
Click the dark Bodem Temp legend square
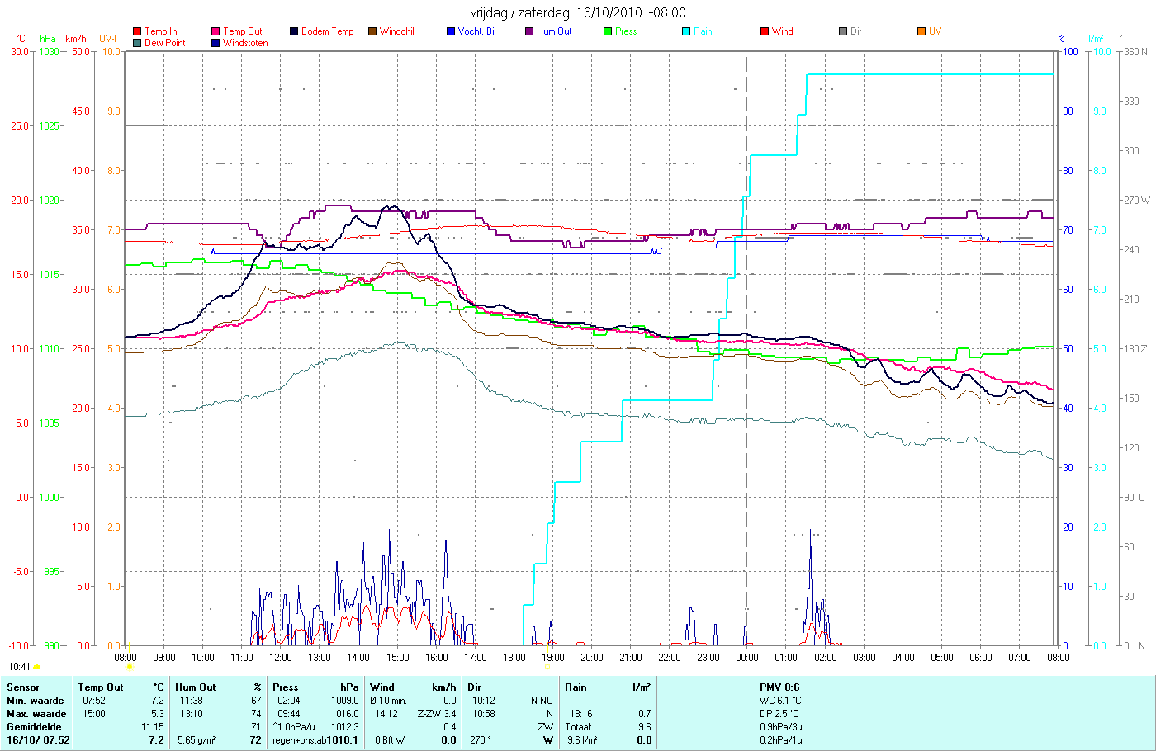click(294, 31)
